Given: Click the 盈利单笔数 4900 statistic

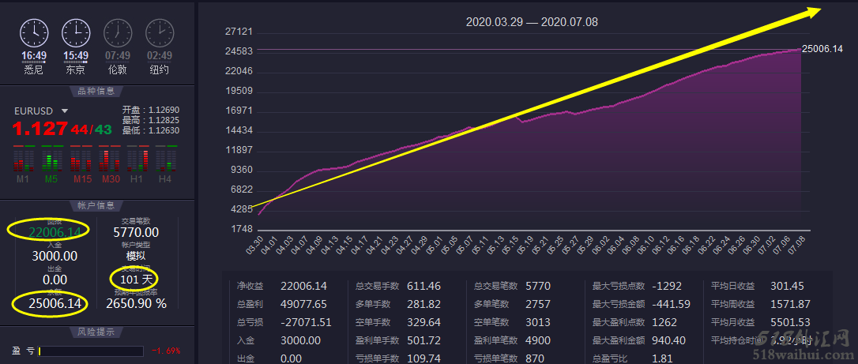Looking at the screenshot, I should (x=513, y=340).
